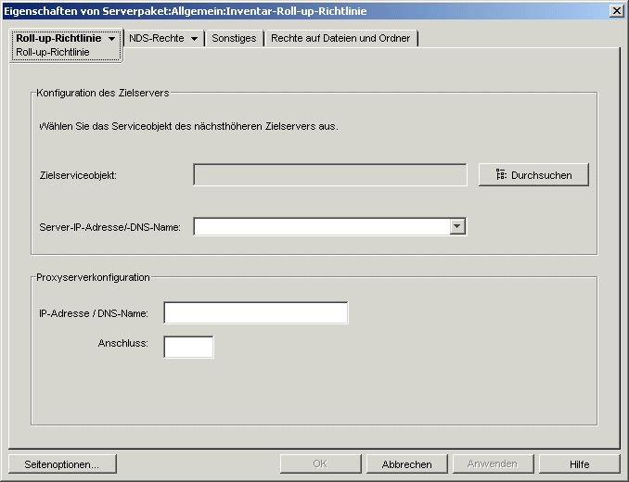
Task: Click the tree icon on the Durchsuchen button
Action: coord(501,175)
